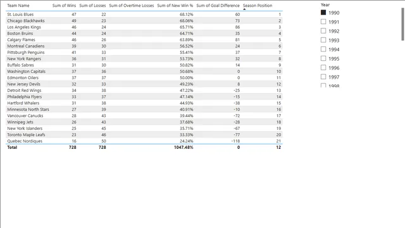Sort by Sum of New Win % header
The image size is (405, 228).
(x=175, y=6)
